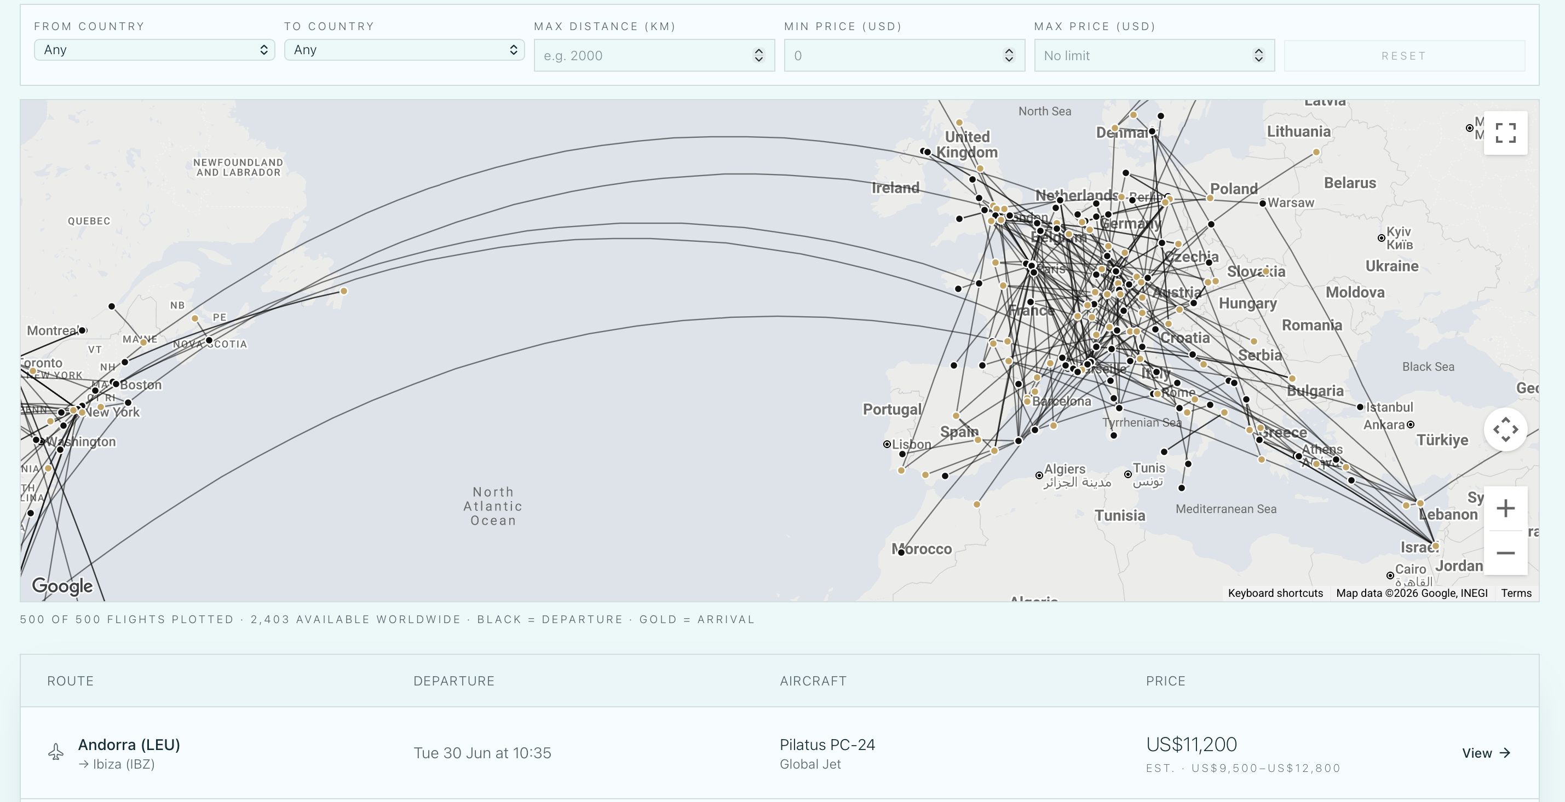Screen dimensions: 1565x802
Task: Click the Max Price input field
Action: point(1154,55)
